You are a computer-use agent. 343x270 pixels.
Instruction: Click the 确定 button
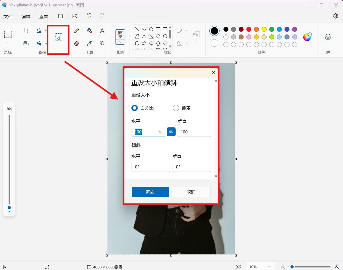tap(150, 192)
